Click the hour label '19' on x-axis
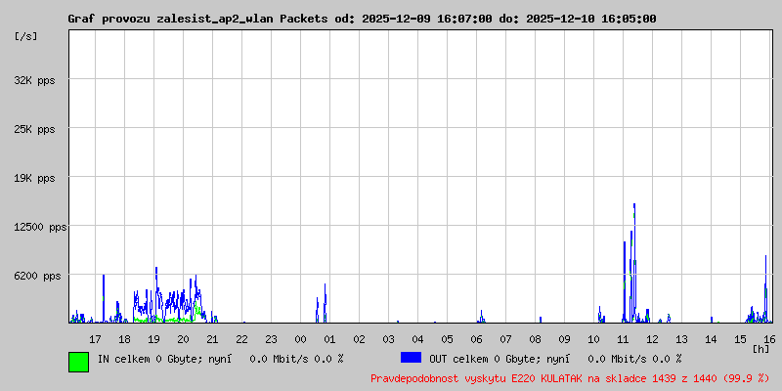The width and height of the screenshot is (782, 391). click(153, 339)
